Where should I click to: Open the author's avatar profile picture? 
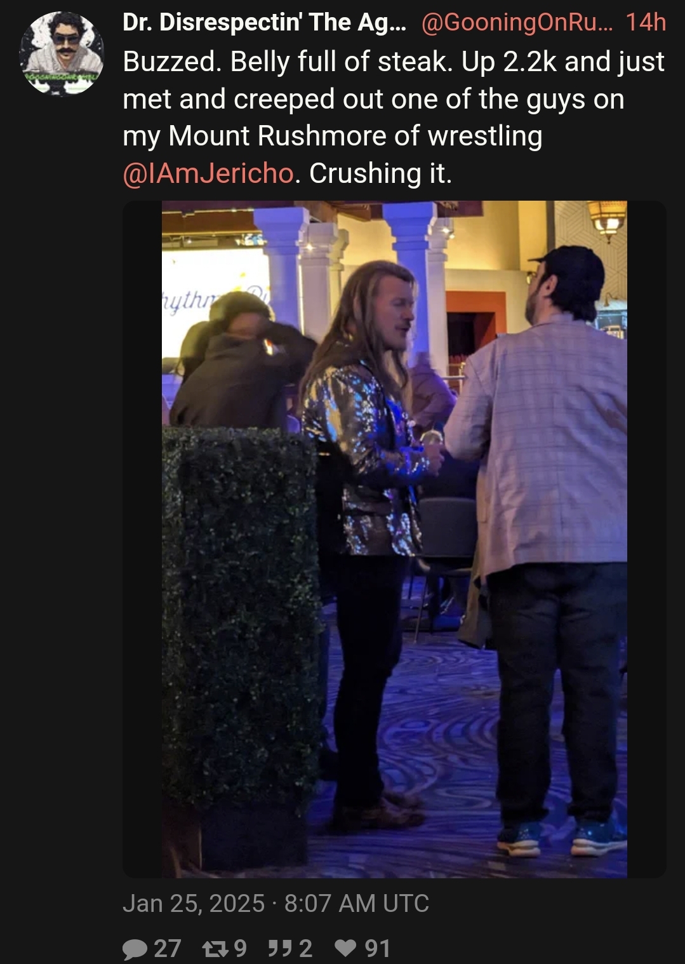(62, 54)
